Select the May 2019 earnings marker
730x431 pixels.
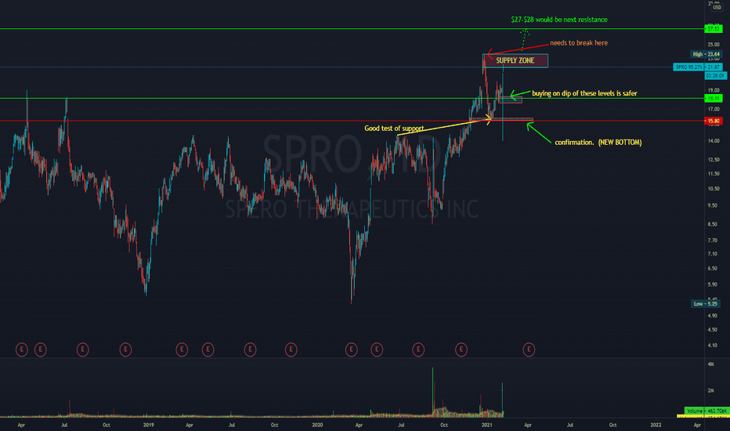coord(208,349)
